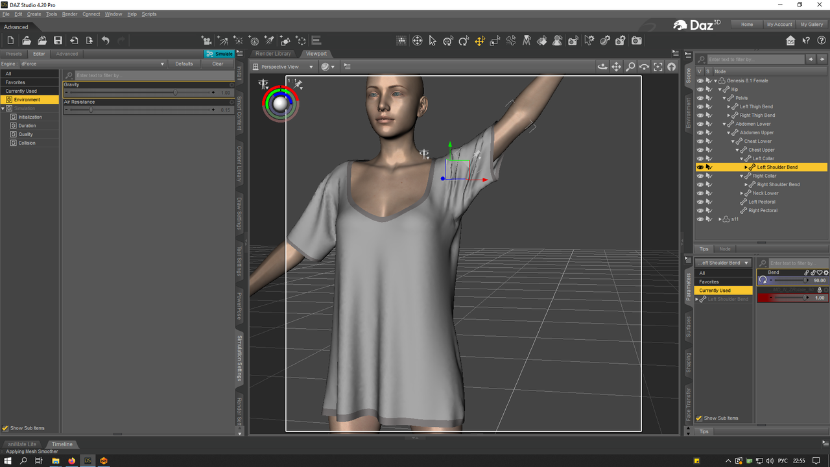
Task: Select the active Translate tool icon
Action: [x=480, y=40]
